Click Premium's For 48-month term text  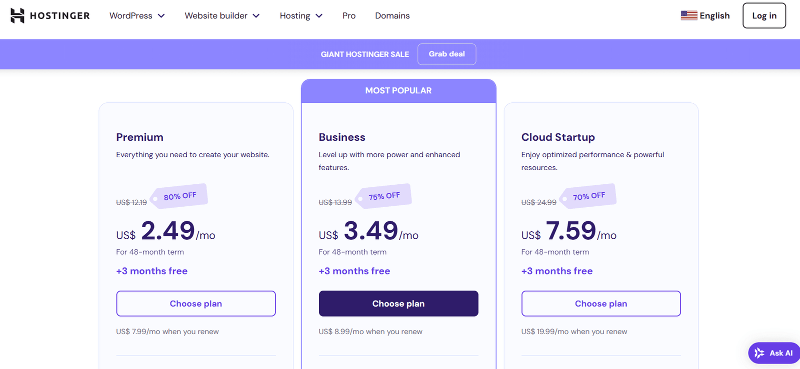point(150,252)
